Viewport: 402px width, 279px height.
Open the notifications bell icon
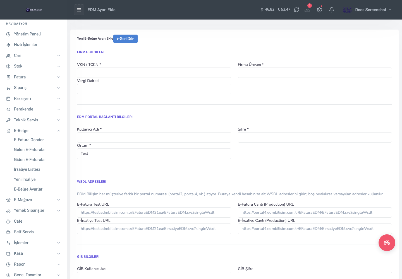[332, 10]
